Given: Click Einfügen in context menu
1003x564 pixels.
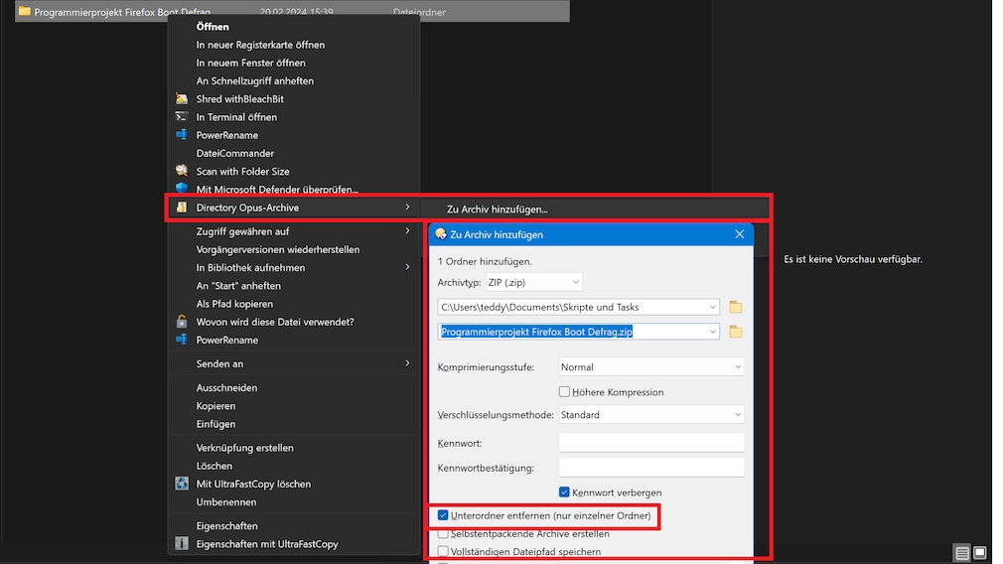Looking at the screenshot, I should click(215, 424).
